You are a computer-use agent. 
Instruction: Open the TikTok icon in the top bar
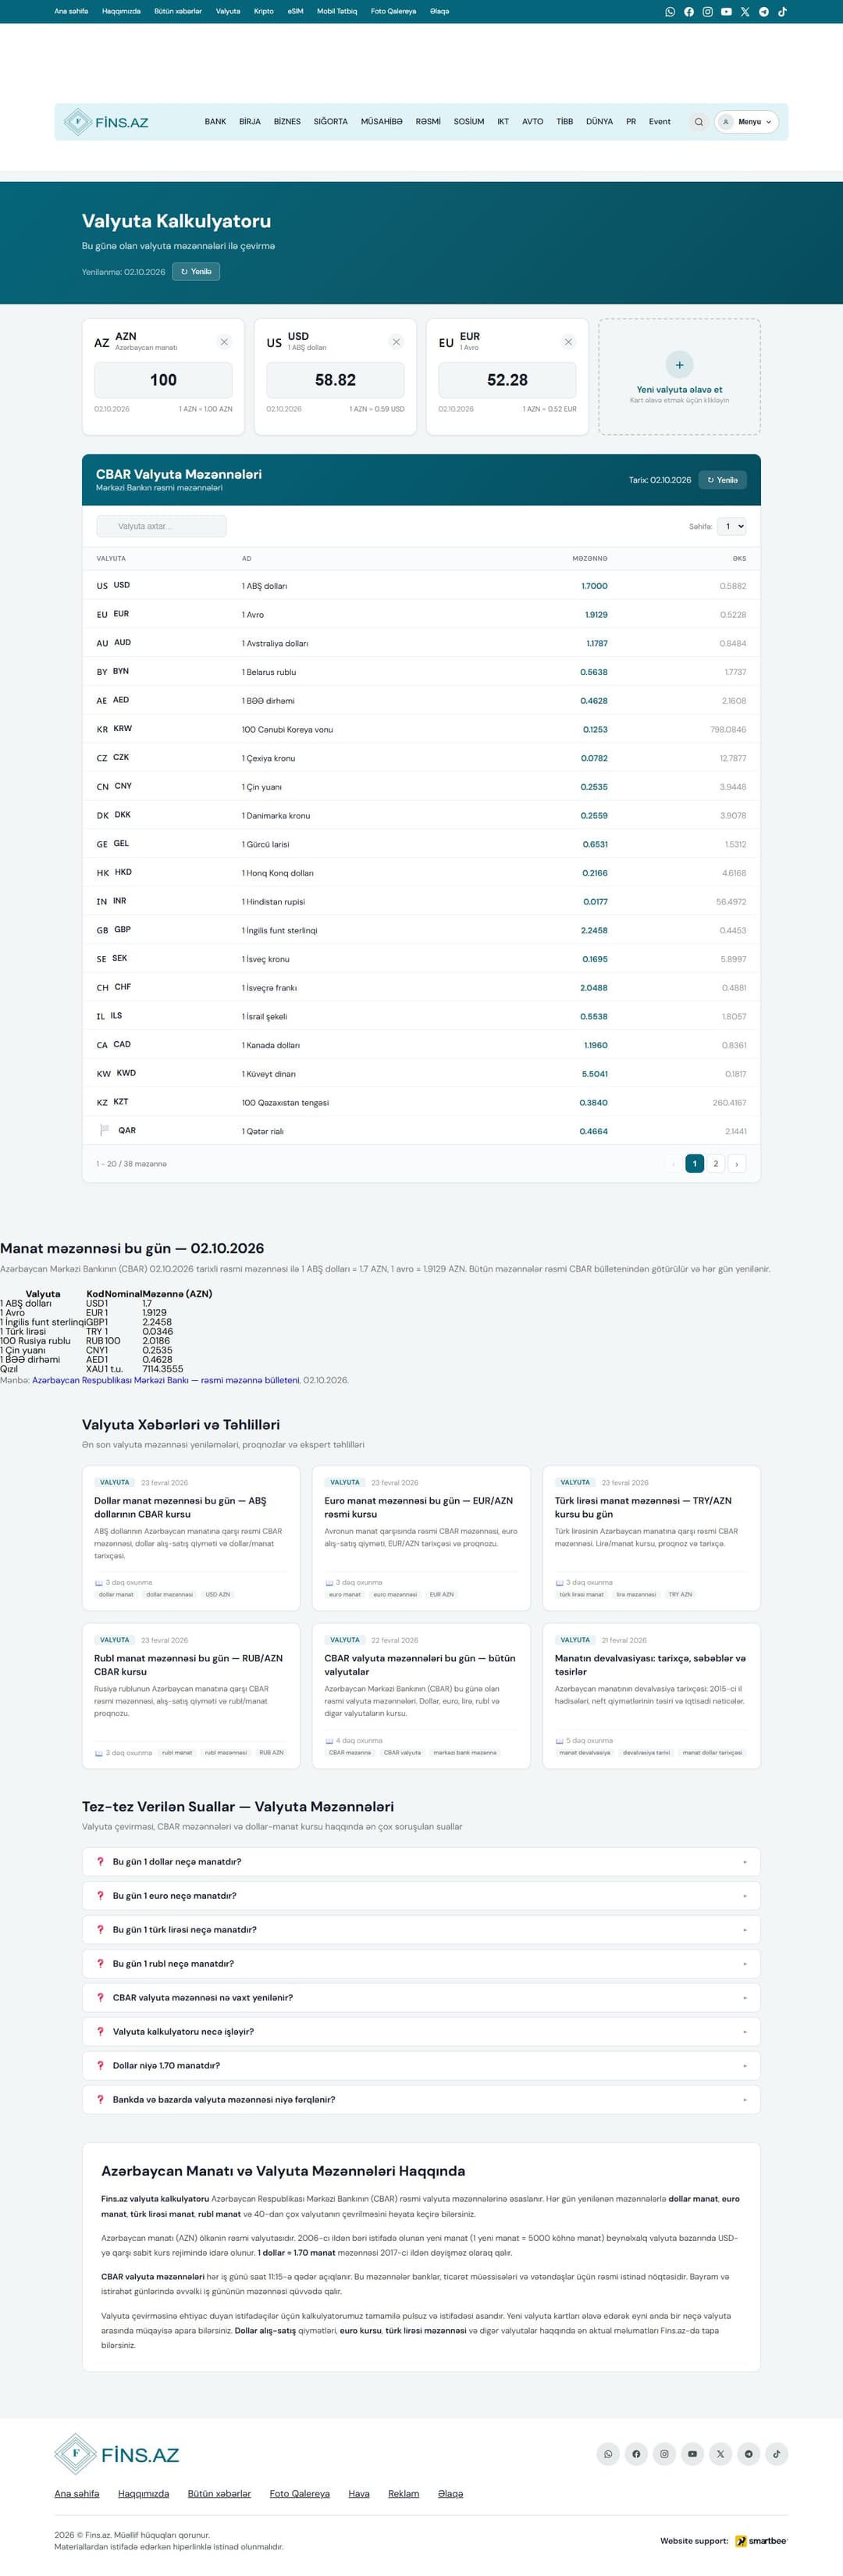tap(782, 12)
